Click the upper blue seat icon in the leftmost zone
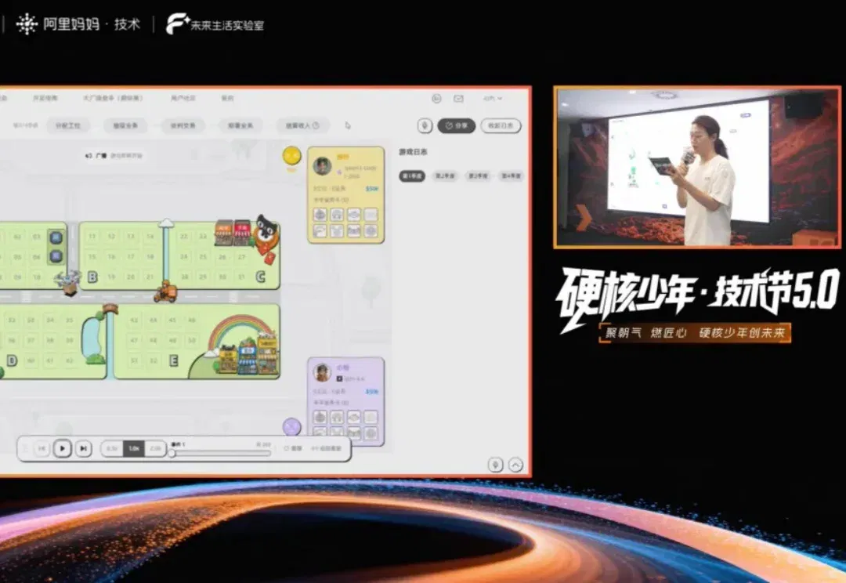The image size is (846, 583). click(56, 237)
